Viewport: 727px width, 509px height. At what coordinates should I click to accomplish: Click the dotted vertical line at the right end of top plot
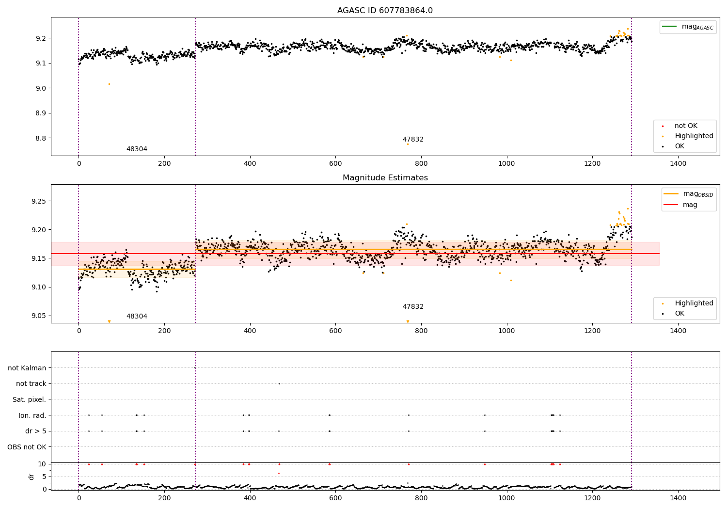(632, 87)
